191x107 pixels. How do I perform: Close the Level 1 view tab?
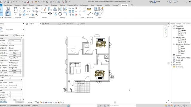pyautogui.click(x=40, y=24)
